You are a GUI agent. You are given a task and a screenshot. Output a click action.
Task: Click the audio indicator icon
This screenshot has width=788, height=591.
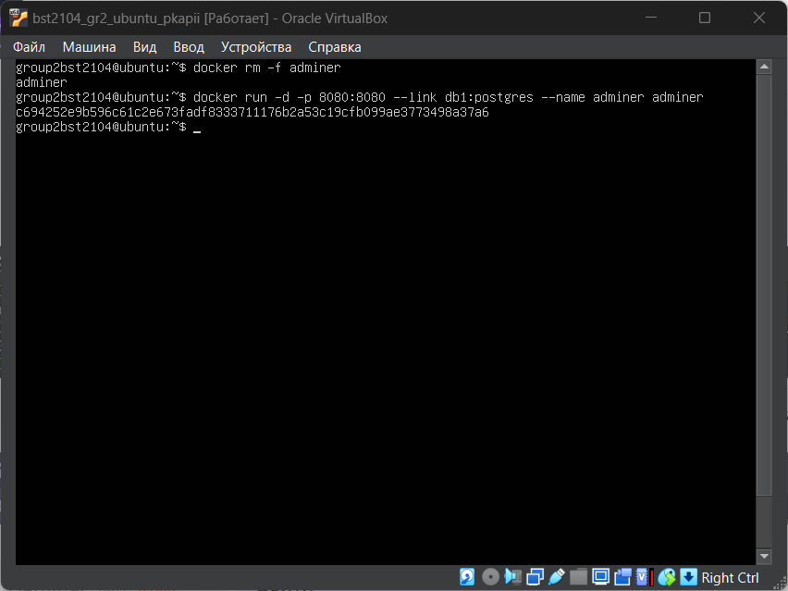point(513,576)
